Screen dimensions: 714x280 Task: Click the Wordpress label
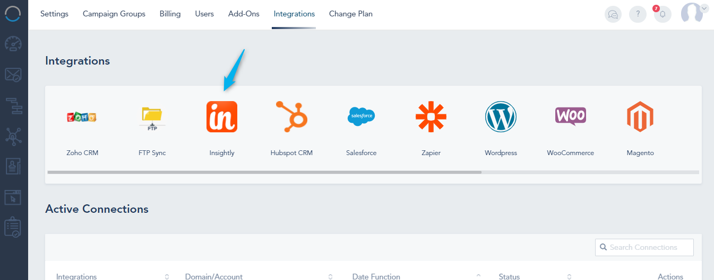(x=501, y=152)
